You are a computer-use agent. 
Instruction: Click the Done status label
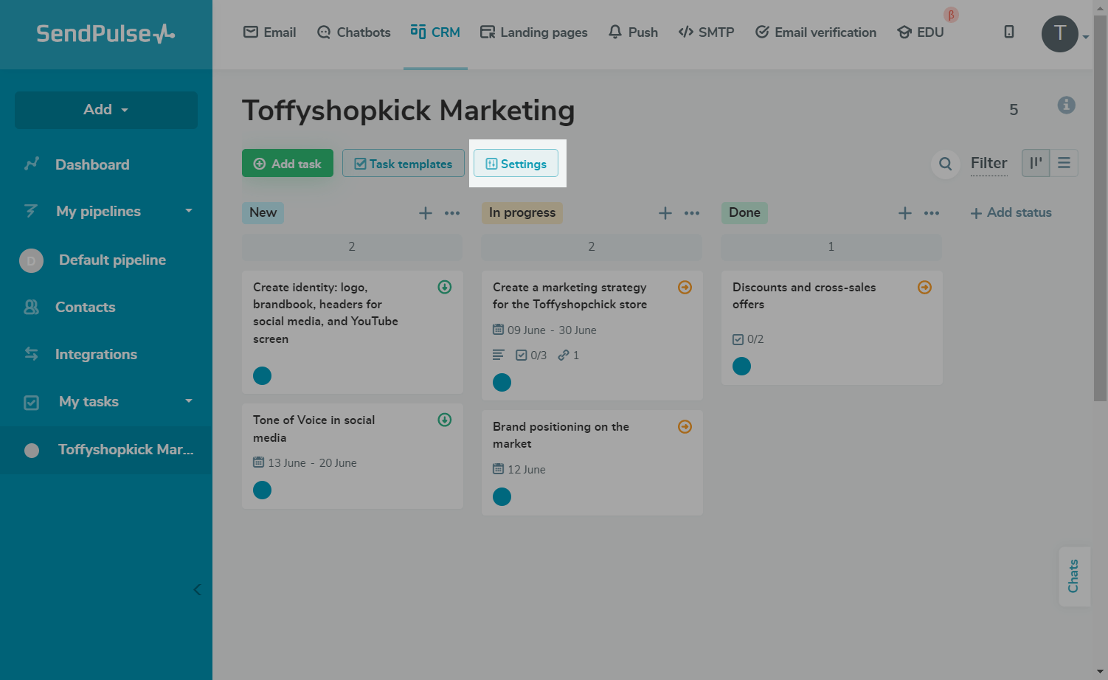(744, 212)
